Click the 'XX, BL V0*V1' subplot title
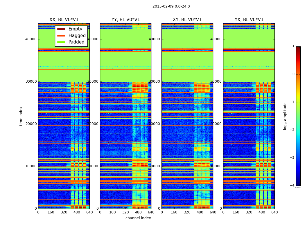The height and width of the screenshot is (232, 305). [x=64, y=20]
